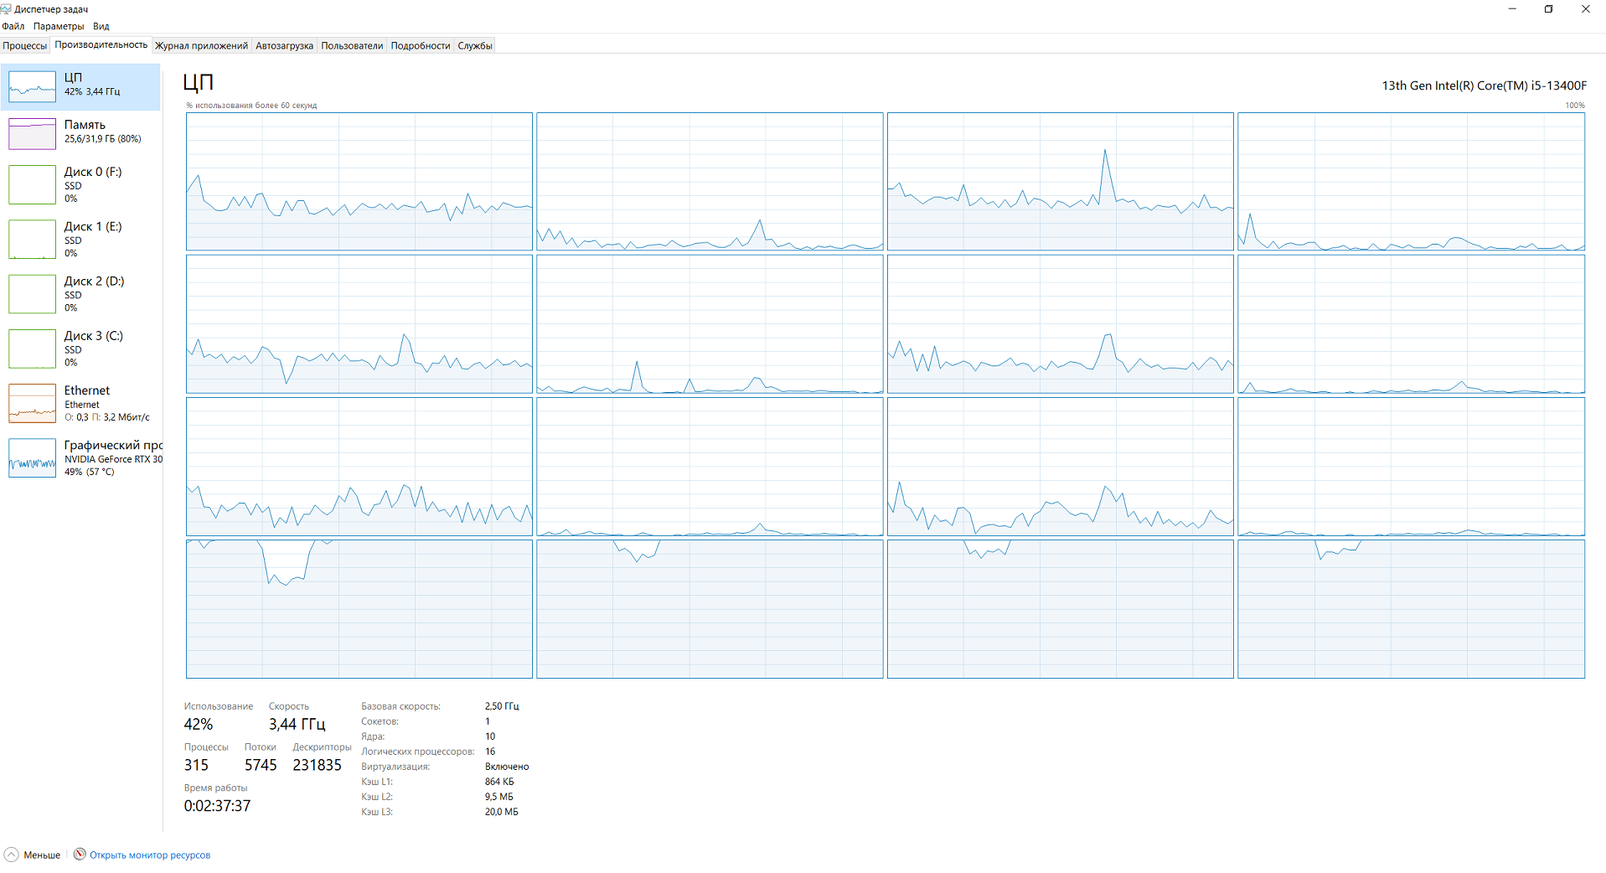Viewport: 1606px width, 873px height.
Task: Switch to the Службы tab
Action: (475, 45)
